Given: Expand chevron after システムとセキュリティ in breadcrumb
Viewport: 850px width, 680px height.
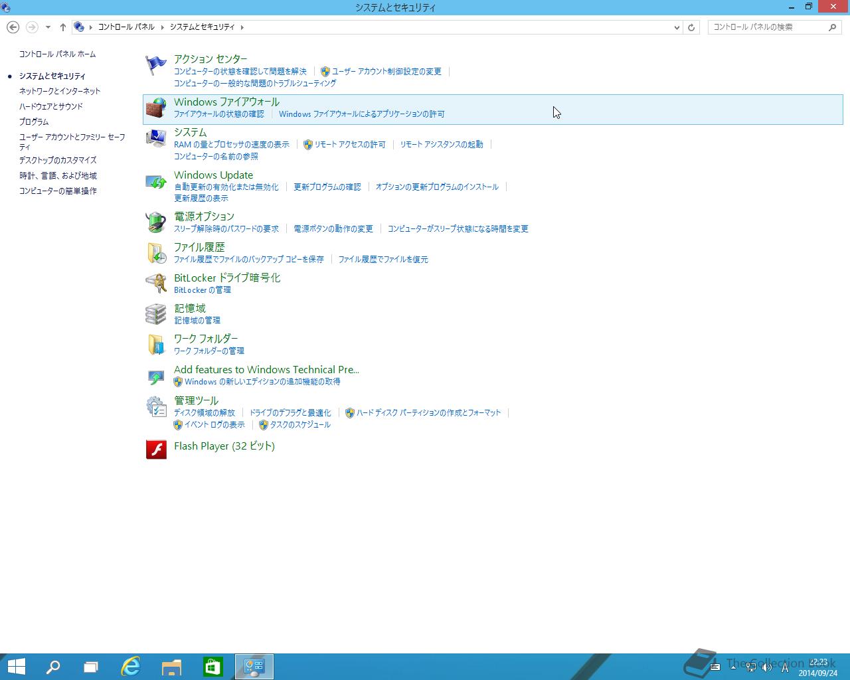Looking at the screenshot, I should pyautogui.click(x=242, y=27).
